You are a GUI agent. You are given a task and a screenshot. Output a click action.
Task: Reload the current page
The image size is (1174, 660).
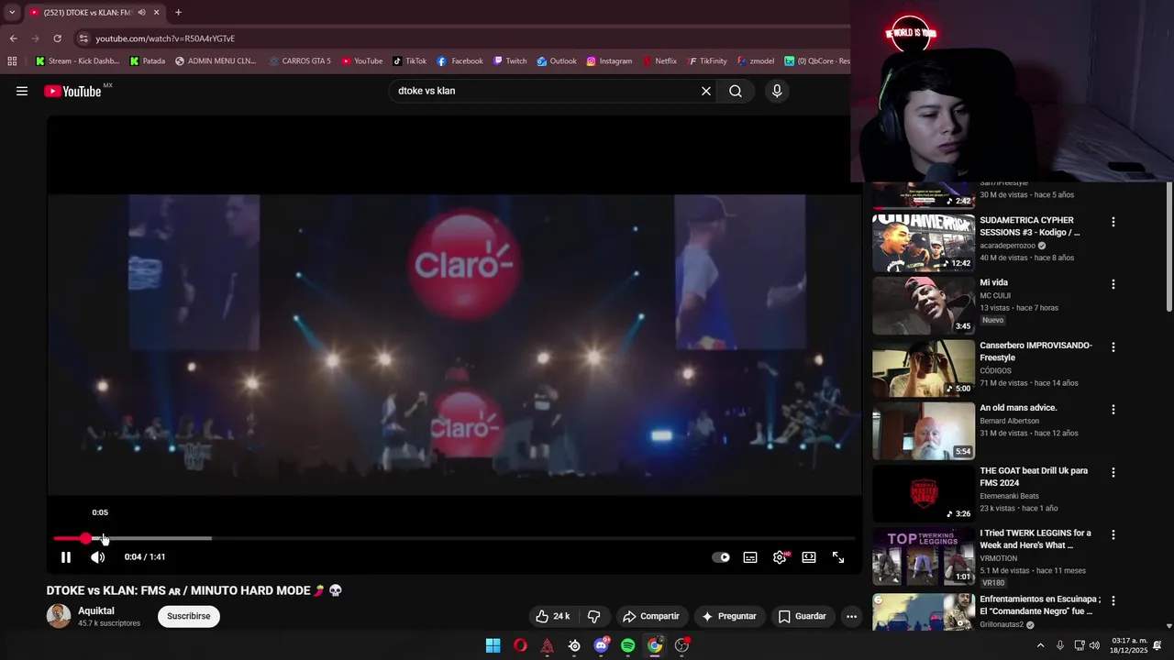(57, 38)
